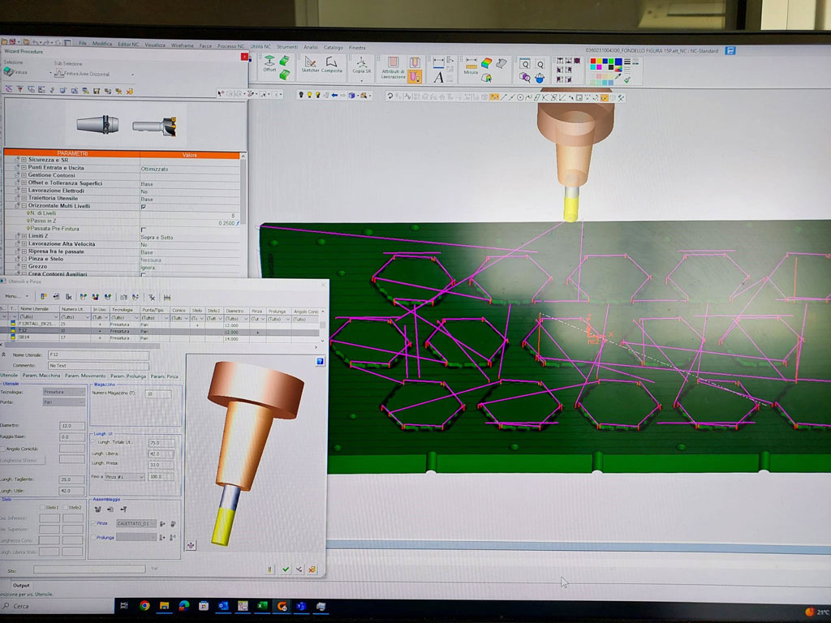Open the File menu

[82, 44]
